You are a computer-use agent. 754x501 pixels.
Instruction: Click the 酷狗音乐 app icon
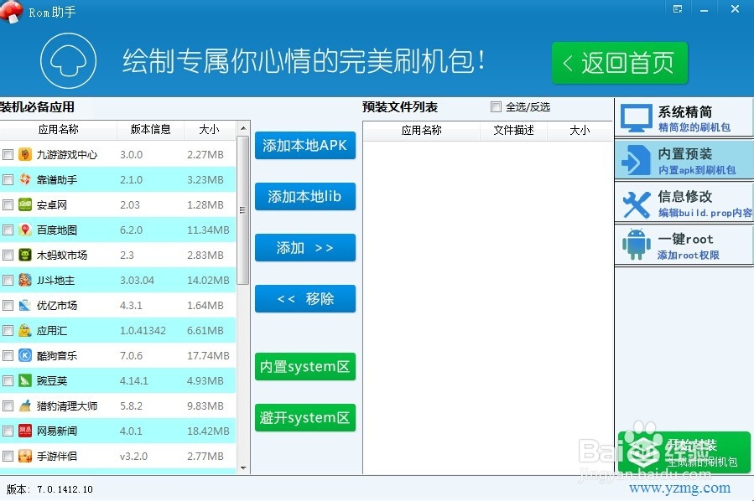[x=25, y=355]
